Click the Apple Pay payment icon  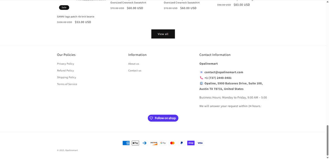click(x=135, y=143)
